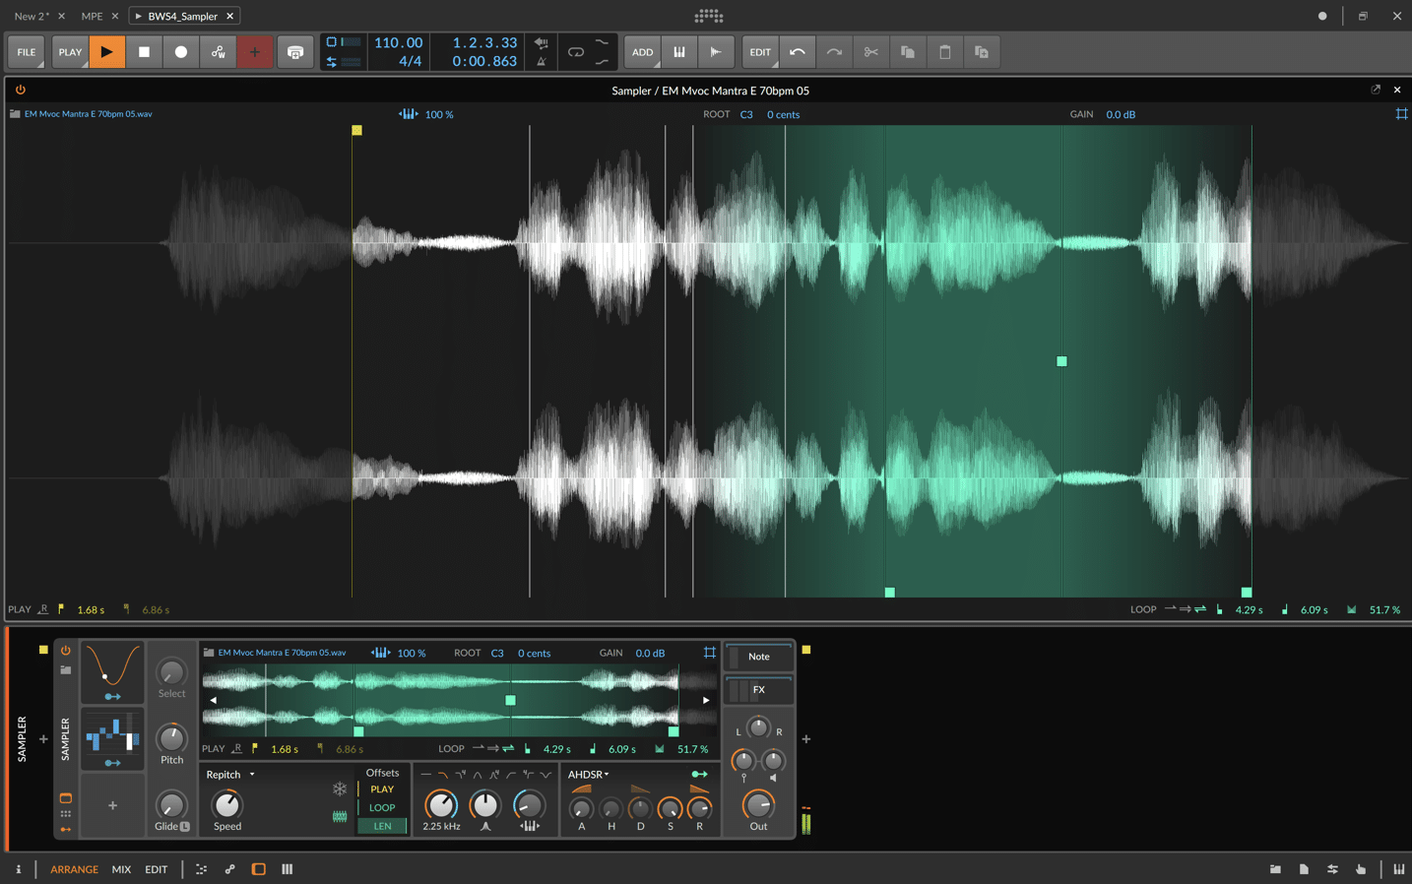Toggle the Sampler device power button
This screenshot has width=1412, height=884.
pyautogui.click(x=66, y=650)
